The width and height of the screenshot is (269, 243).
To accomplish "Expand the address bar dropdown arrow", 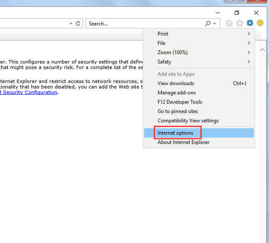I will pos(71,23).
